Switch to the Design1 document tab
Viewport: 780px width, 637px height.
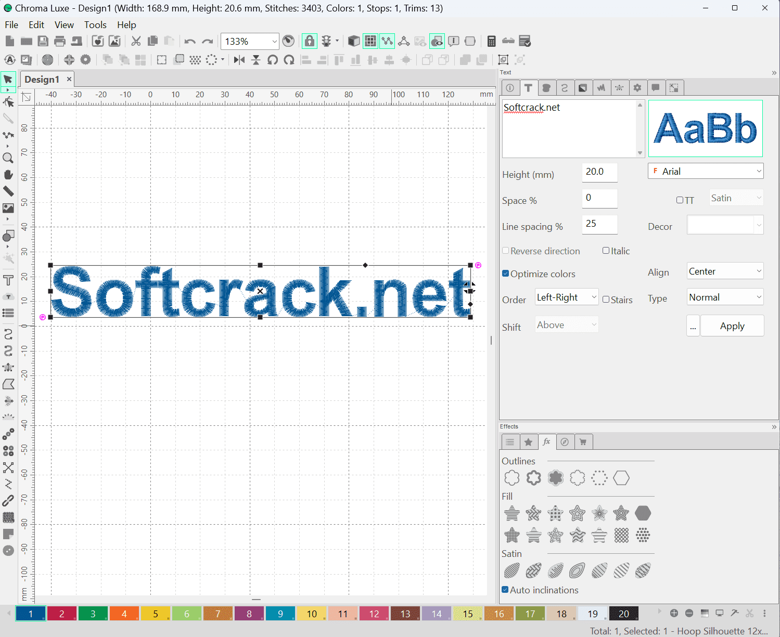[x=42, y=79]
